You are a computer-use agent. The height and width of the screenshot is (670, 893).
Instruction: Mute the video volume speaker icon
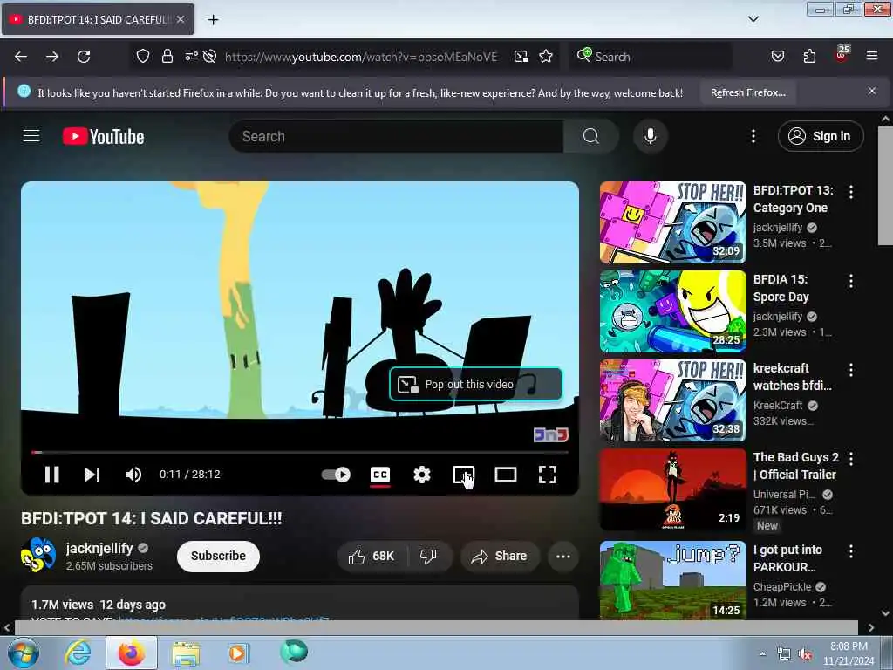[x=133, y=475]
